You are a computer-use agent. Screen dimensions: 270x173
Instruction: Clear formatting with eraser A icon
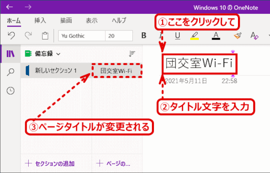254,36
